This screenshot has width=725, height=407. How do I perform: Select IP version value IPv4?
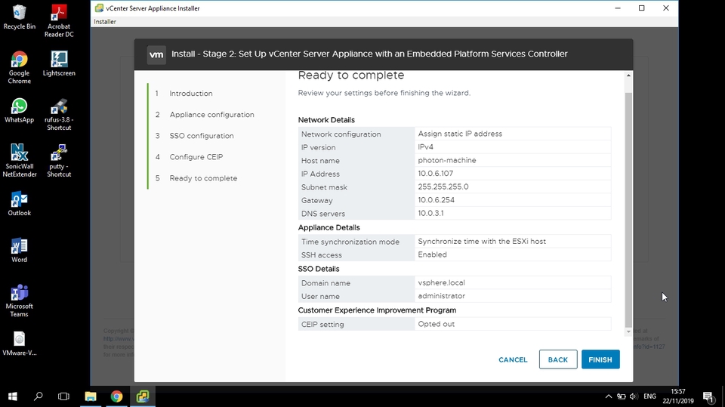pos(425,147)
